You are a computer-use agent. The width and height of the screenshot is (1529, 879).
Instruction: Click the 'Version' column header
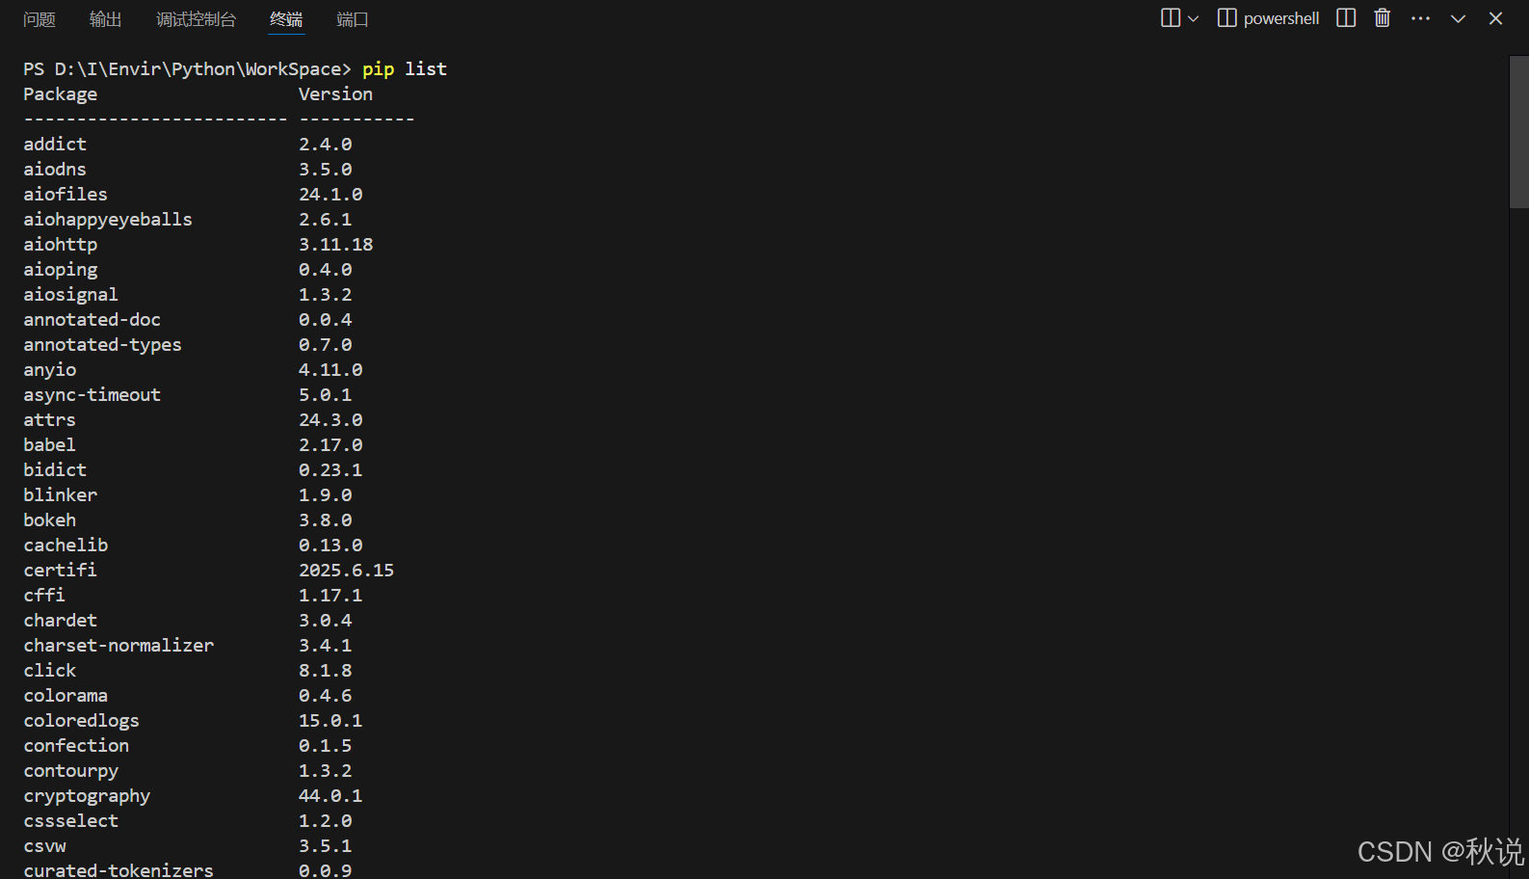(x=335, y=93)
